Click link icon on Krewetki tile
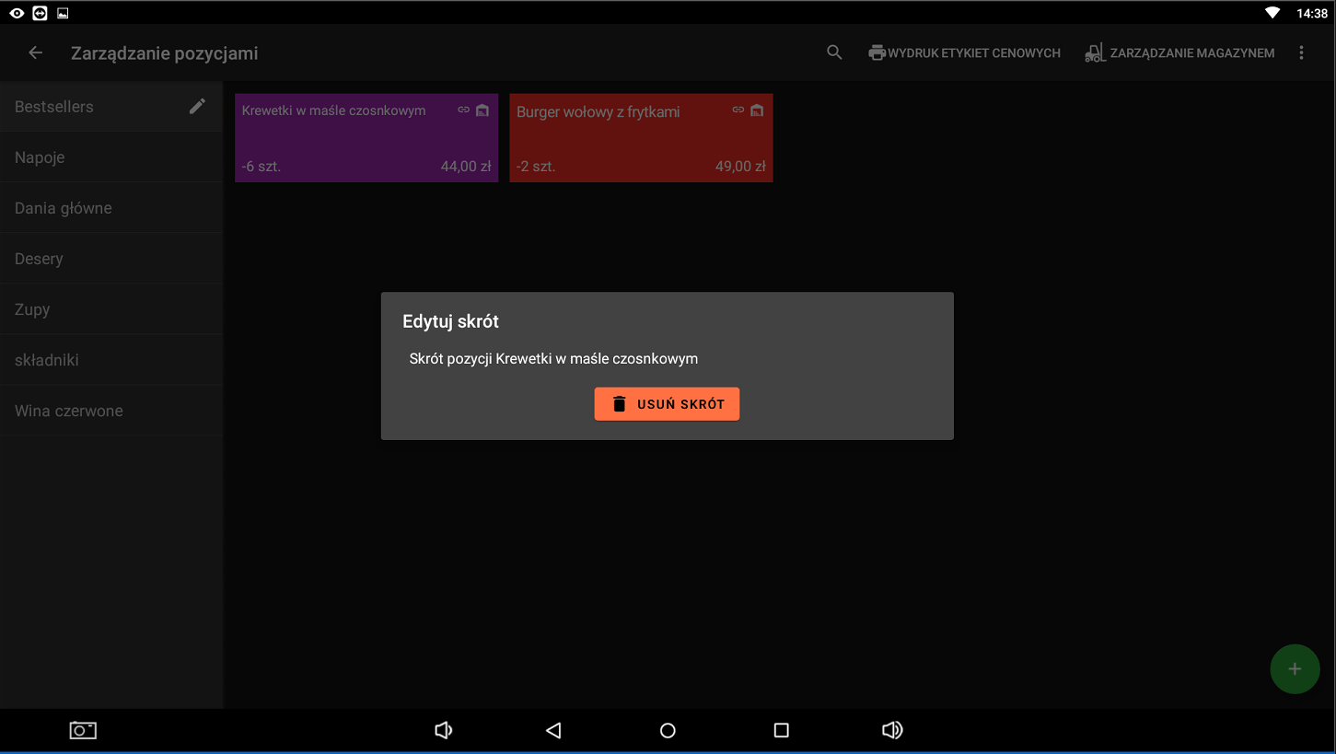 pos(463,110)
